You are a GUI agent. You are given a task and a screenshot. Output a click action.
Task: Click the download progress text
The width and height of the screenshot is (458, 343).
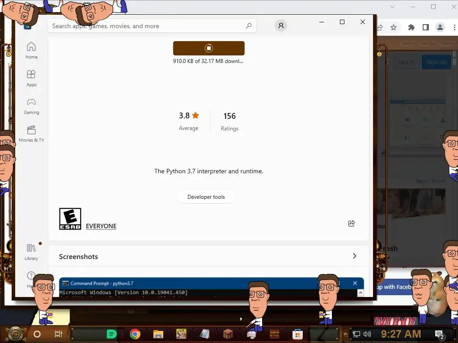coord(208,61)
